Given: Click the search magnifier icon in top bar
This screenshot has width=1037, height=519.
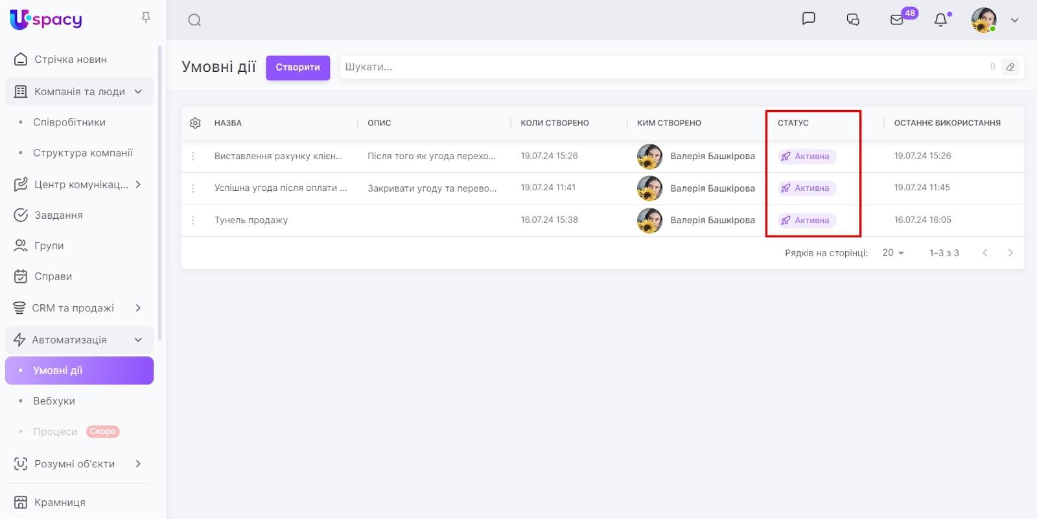Looking at the screenshot, I should 194,20.
